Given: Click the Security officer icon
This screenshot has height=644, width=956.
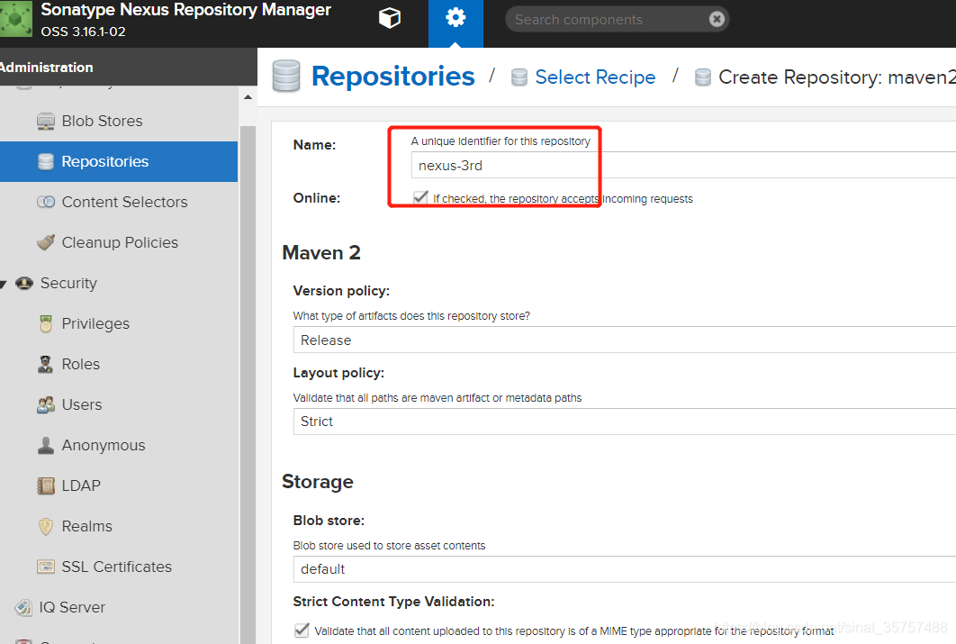Looking at the screenshot, I should (24, 283).
